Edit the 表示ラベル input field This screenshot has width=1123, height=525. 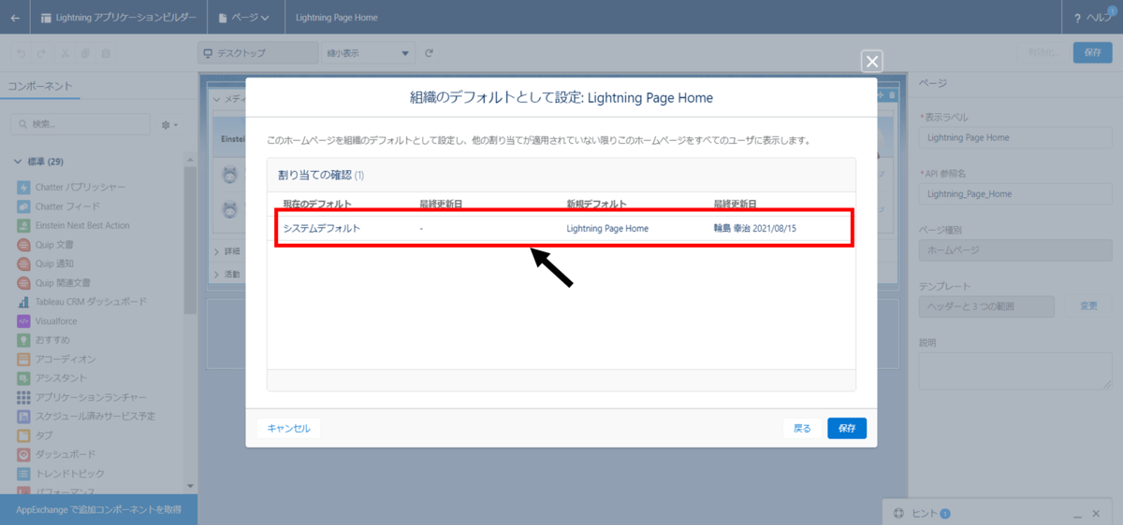[1015, 137]
